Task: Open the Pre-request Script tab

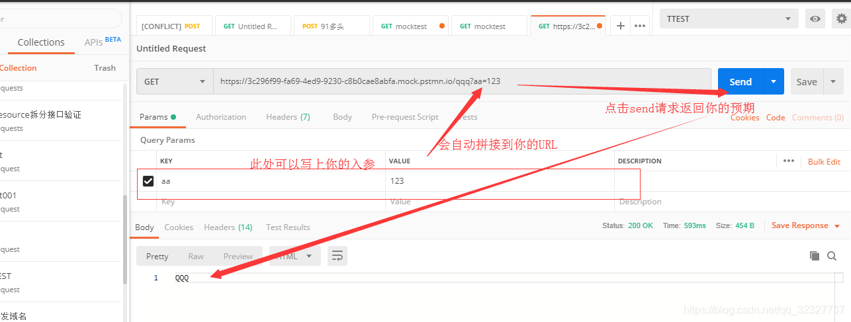Action: [x=405, y=117]
